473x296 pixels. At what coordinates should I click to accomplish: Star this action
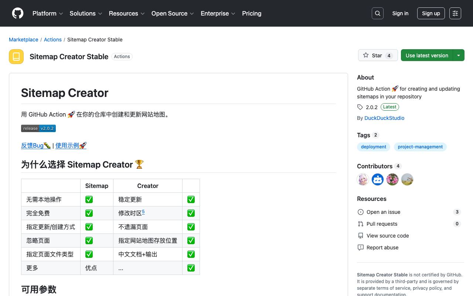pyautogui.click(x=378, y=55)
